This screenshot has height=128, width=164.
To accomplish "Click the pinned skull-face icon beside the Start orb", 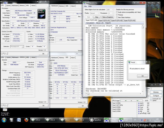I will click(x=11, y=120).
